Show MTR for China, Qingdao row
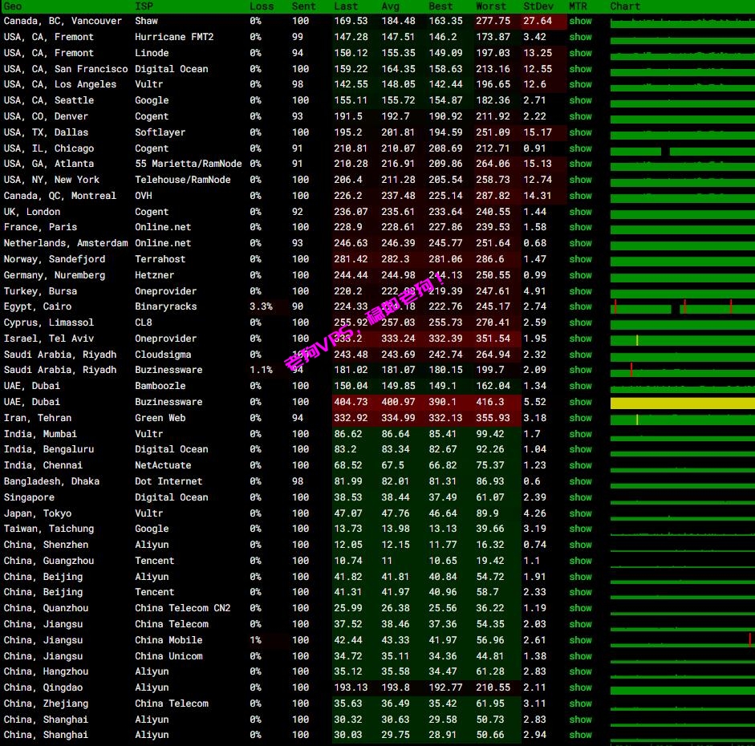This screenshot has width=755, height=746. pos(580,687)
